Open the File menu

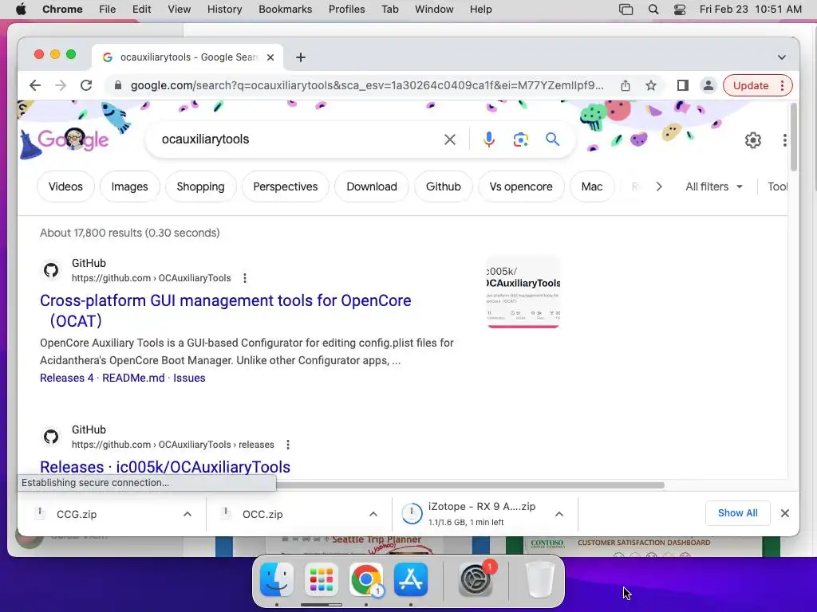pos(108,10)
